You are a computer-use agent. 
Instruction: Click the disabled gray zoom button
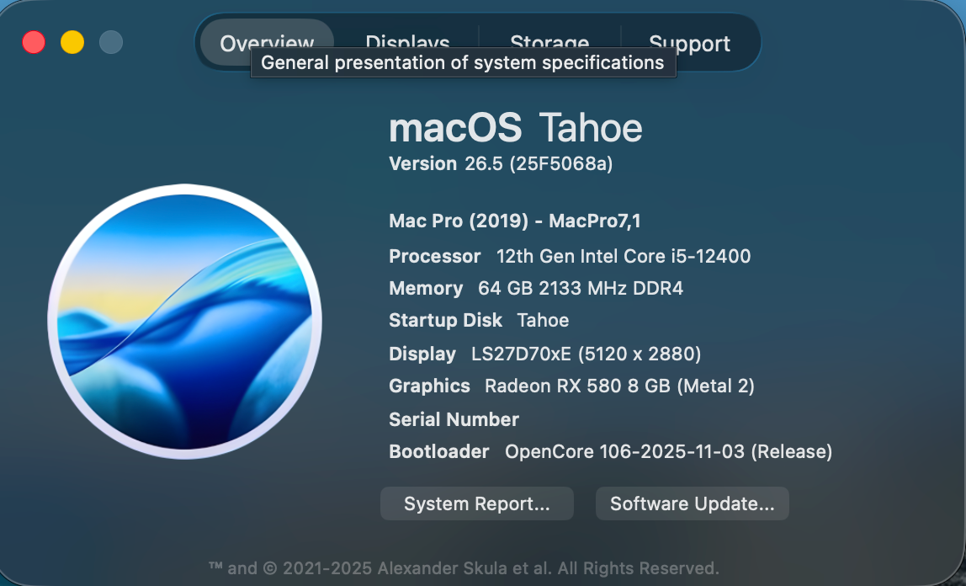tap(111, 42)
